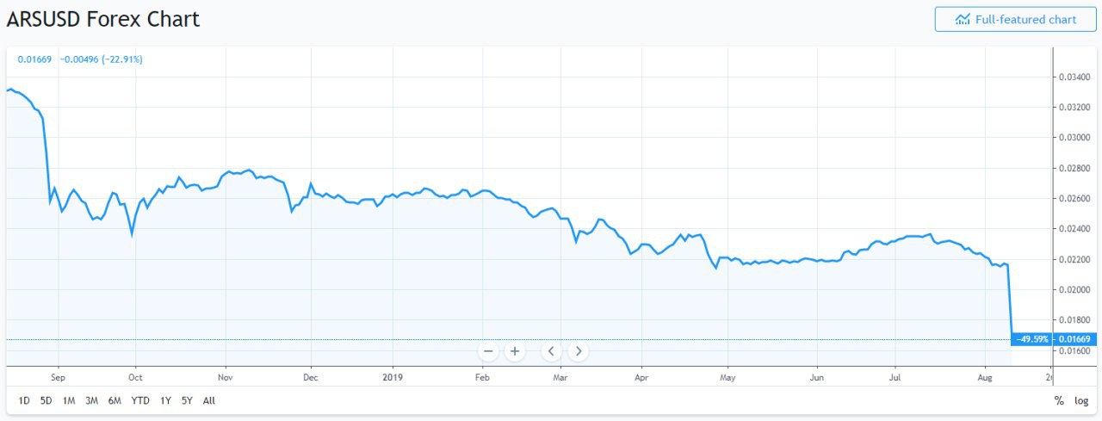Click the 0.01669 current price label
The width and height of the screenshot is (1102, 421).
click(1074, 339)
